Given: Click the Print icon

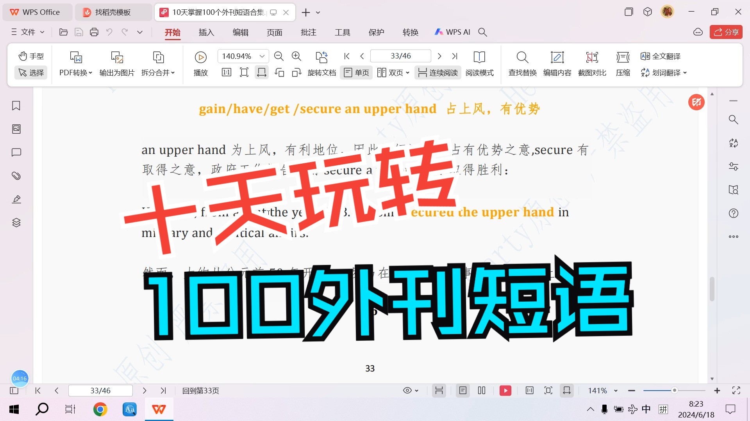Looking at the screenshot, I should tap(94, 32).
